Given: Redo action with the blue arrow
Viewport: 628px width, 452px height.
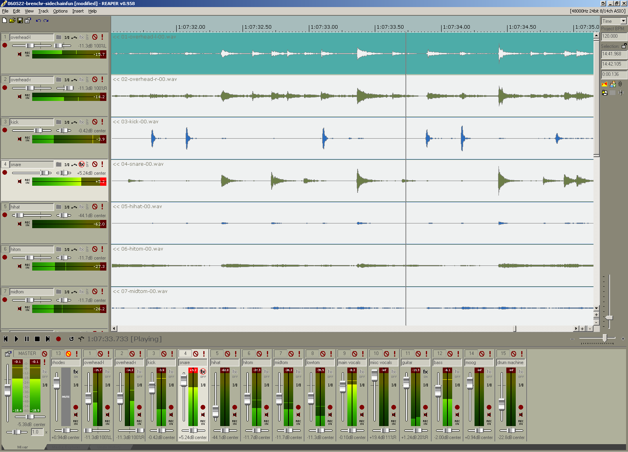Looking at the screenshot, I should 46,20.
